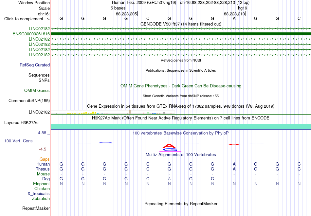Open 'Short Genetic Variants from dbSNP release 155'
This screenshot has height=216, width=311.
point(181,96)
